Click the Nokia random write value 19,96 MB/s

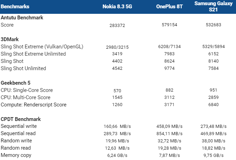coord(117,141)
